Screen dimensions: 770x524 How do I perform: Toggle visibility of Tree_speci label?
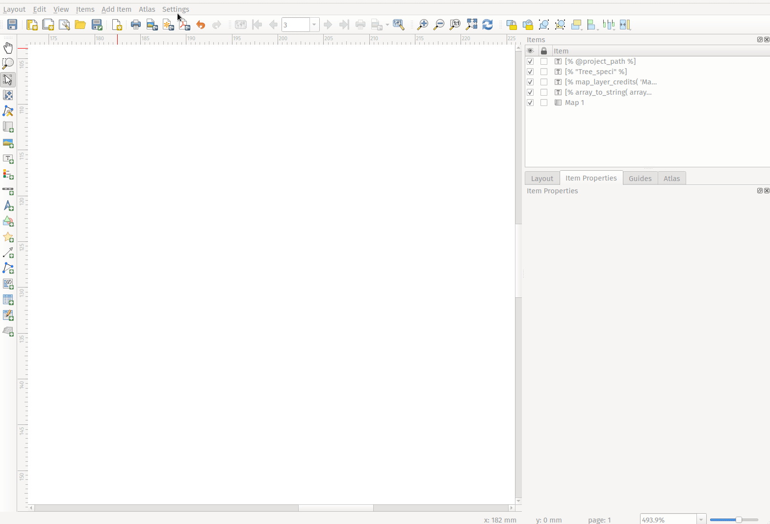tap(530, 72)
